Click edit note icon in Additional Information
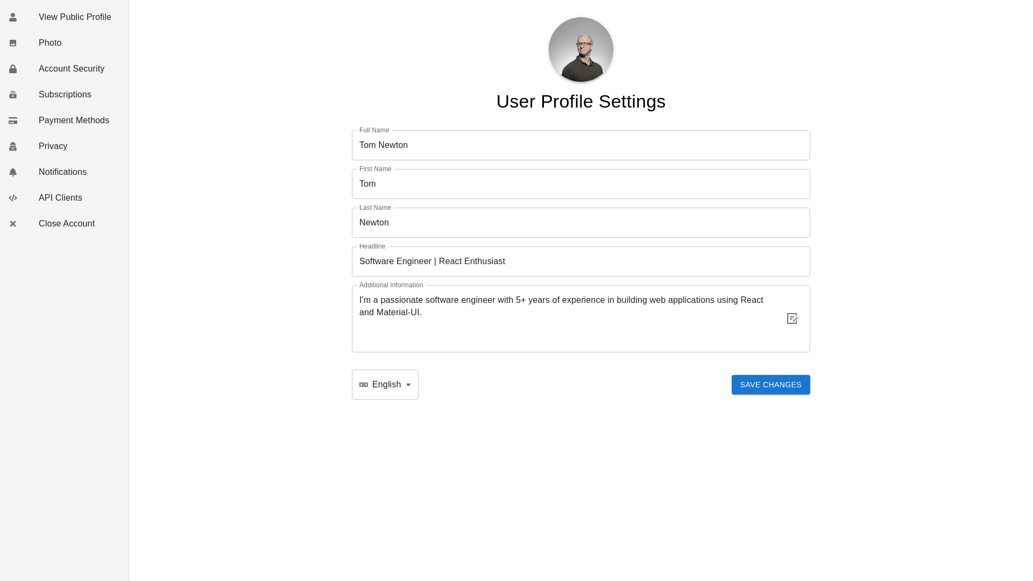This screenshot has width=1033, height=581. click(792, 318)
